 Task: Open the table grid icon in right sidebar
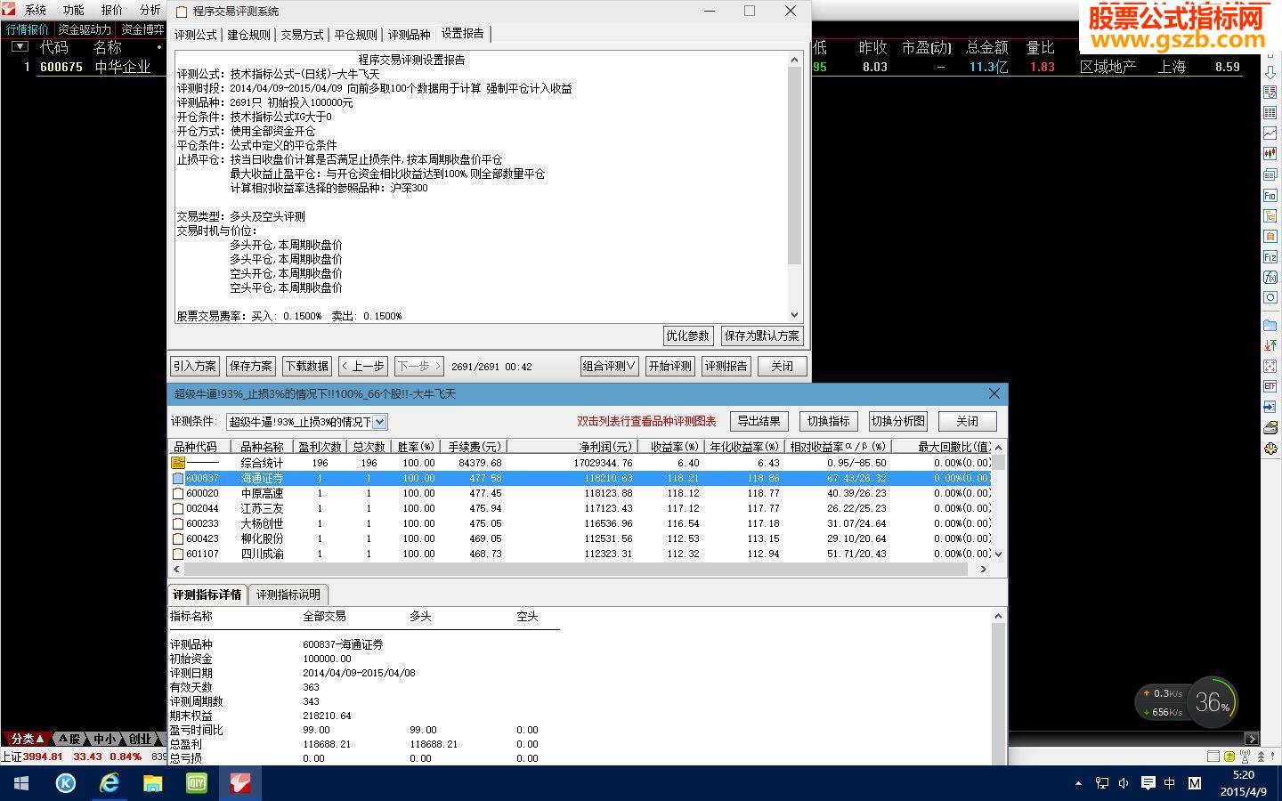tap(1270, 113)
